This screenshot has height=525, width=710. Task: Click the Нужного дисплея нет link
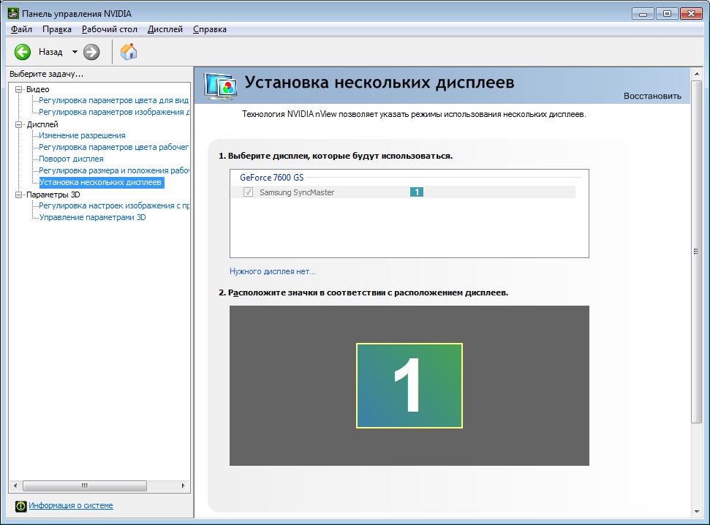click(273, 271)
